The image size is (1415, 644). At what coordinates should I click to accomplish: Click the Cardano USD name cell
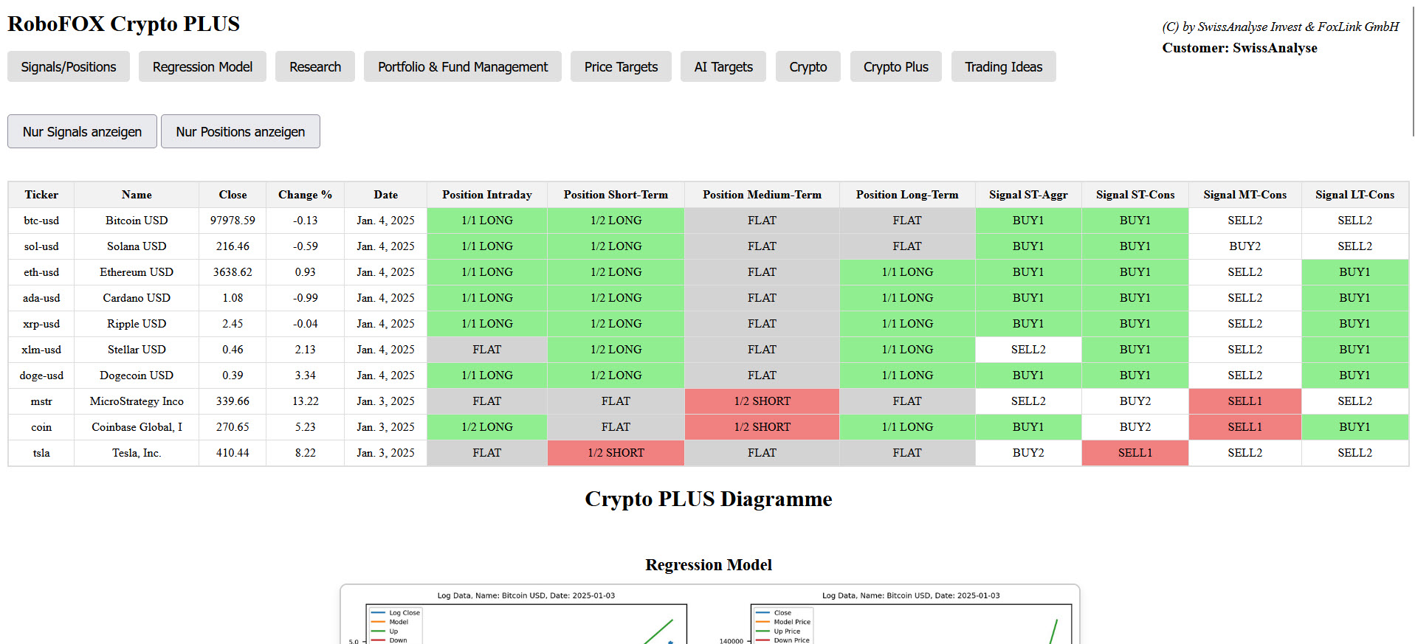137,298
